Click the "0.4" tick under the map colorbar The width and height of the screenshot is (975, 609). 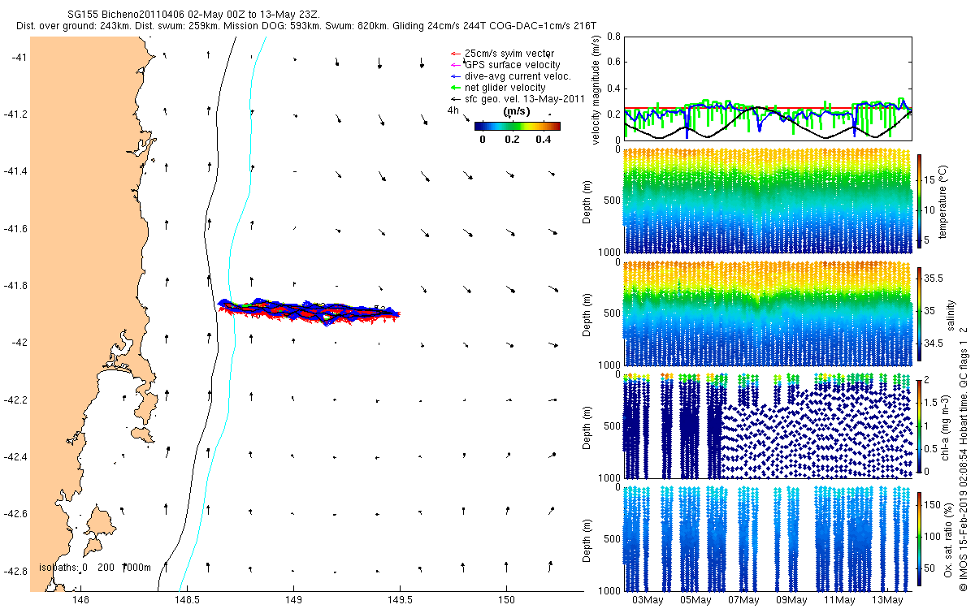pos(543,139)
